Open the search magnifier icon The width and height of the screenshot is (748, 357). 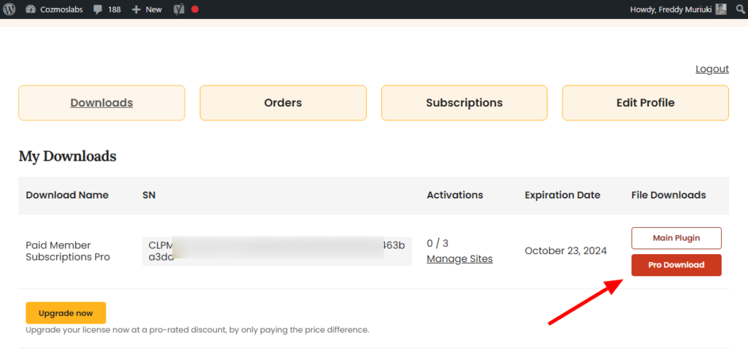point(739,9)
